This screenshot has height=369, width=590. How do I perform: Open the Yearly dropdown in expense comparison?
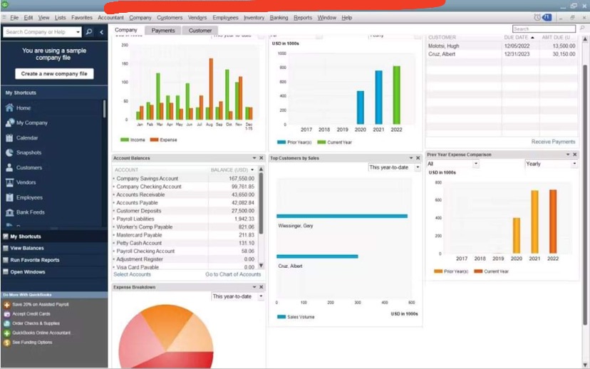click(x=551, y=164)
